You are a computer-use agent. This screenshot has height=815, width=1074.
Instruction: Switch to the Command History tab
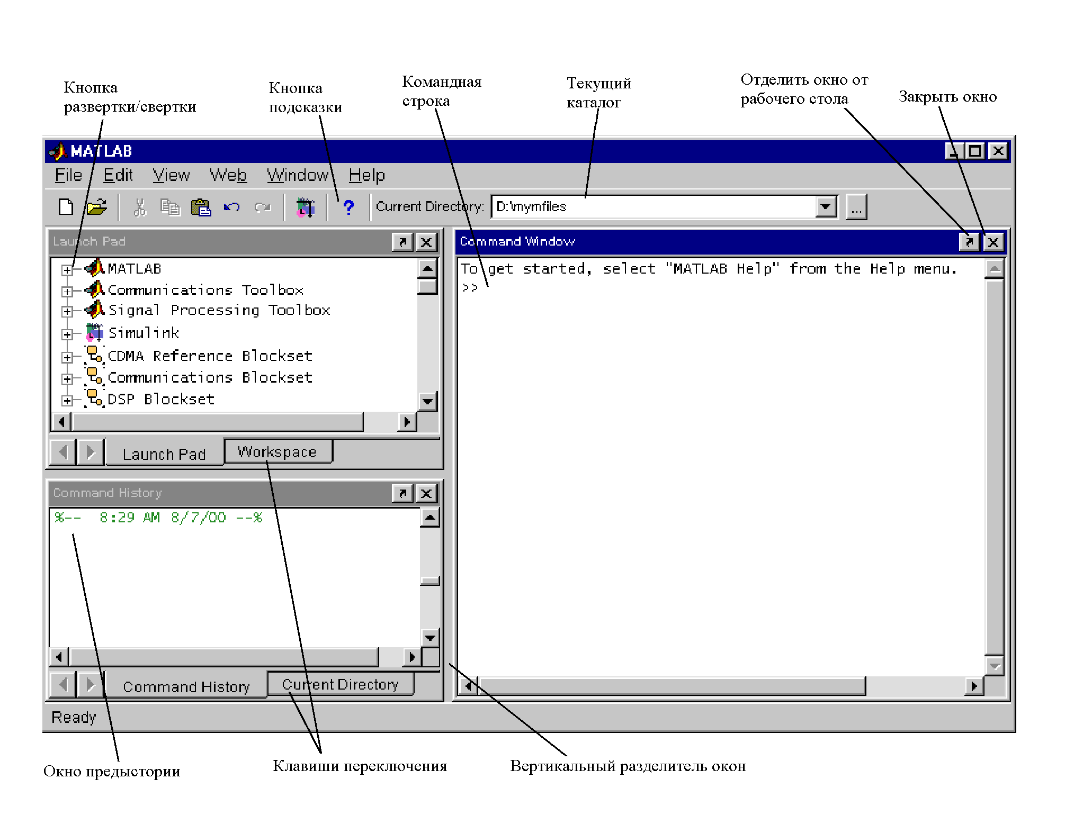click(x=186, y=686)
